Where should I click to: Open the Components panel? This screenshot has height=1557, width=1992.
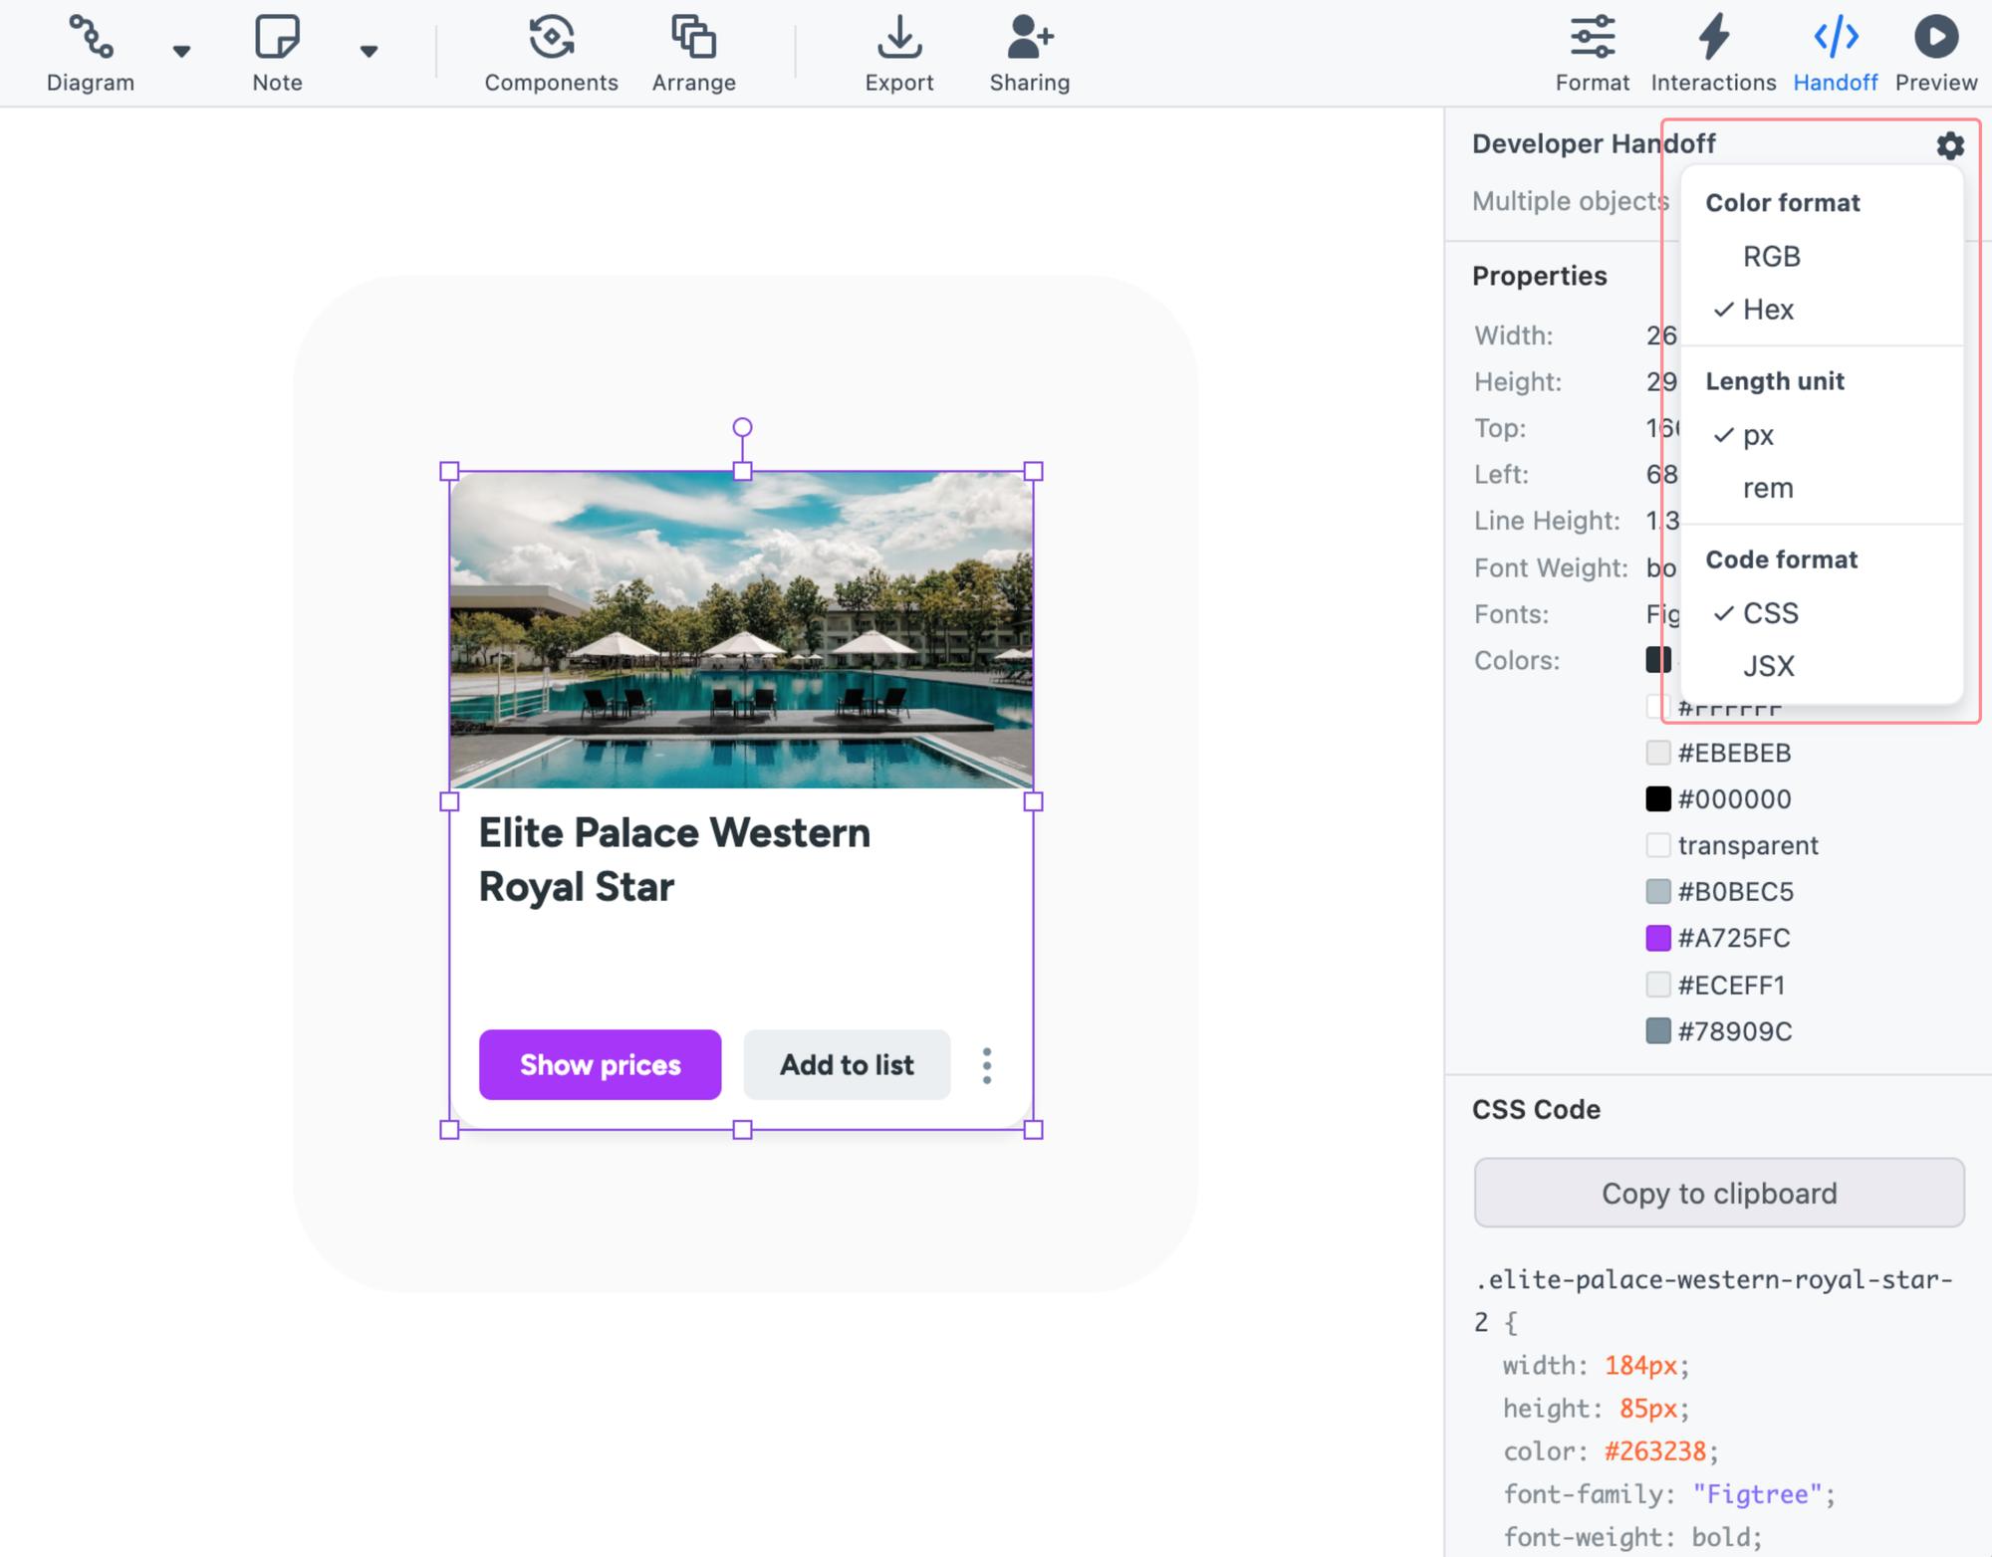click(551, 54)
